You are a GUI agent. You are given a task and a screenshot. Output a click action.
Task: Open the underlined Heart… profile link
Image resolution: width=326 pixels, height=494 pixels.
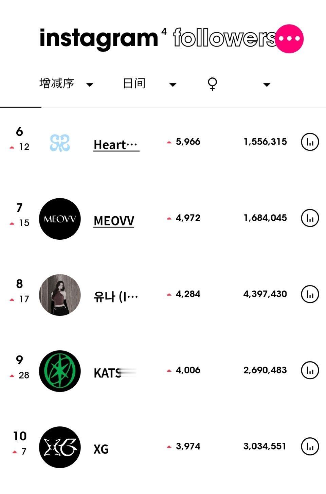[x=116, y=145]
